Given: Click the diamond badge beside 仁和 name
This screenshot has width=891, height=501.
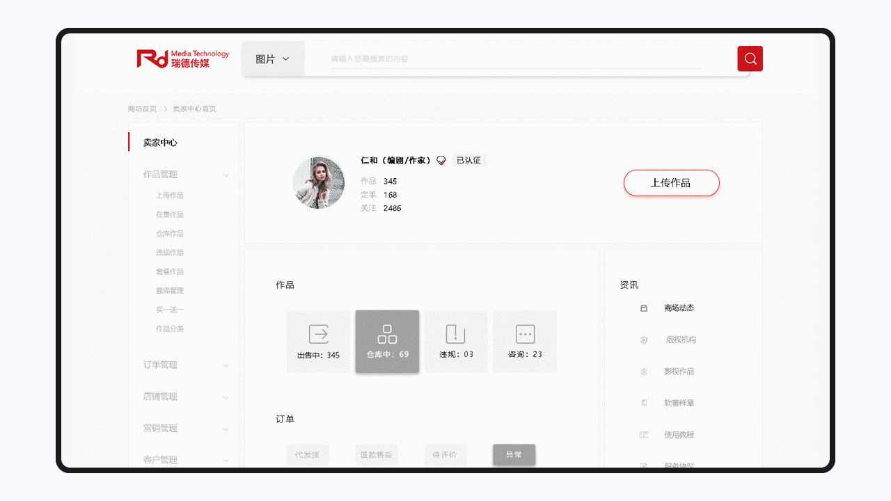Looking at the screenshot, I should pos(441,161).
